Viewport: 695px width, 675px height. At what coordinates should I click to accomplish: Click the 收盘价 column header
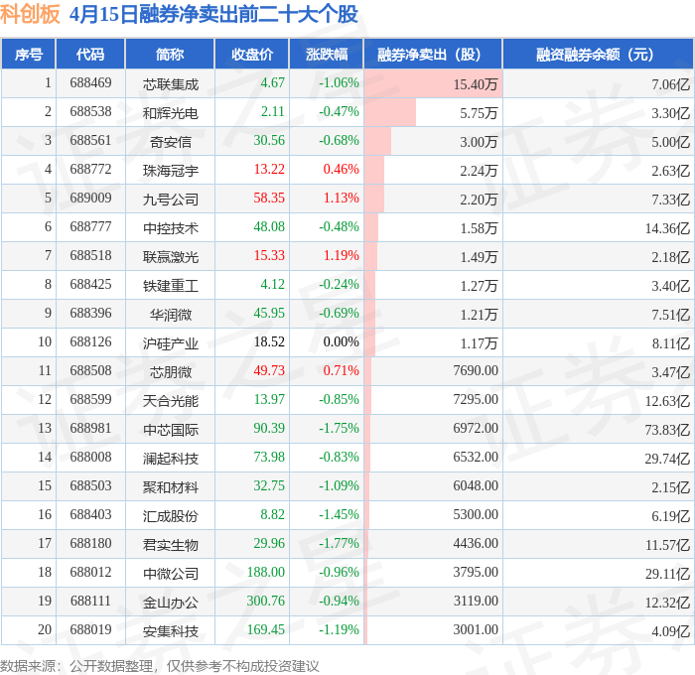(x=252, y=54)
